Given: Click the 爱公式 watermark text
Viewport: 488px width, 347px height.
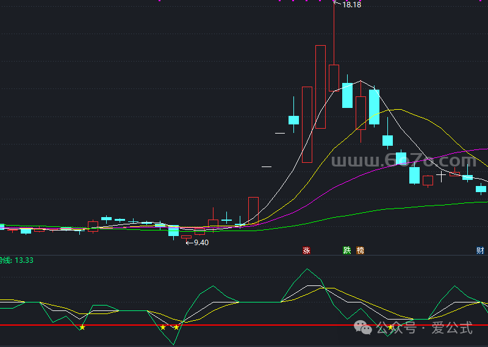Looking at the screenshot, I should [452, 329].
